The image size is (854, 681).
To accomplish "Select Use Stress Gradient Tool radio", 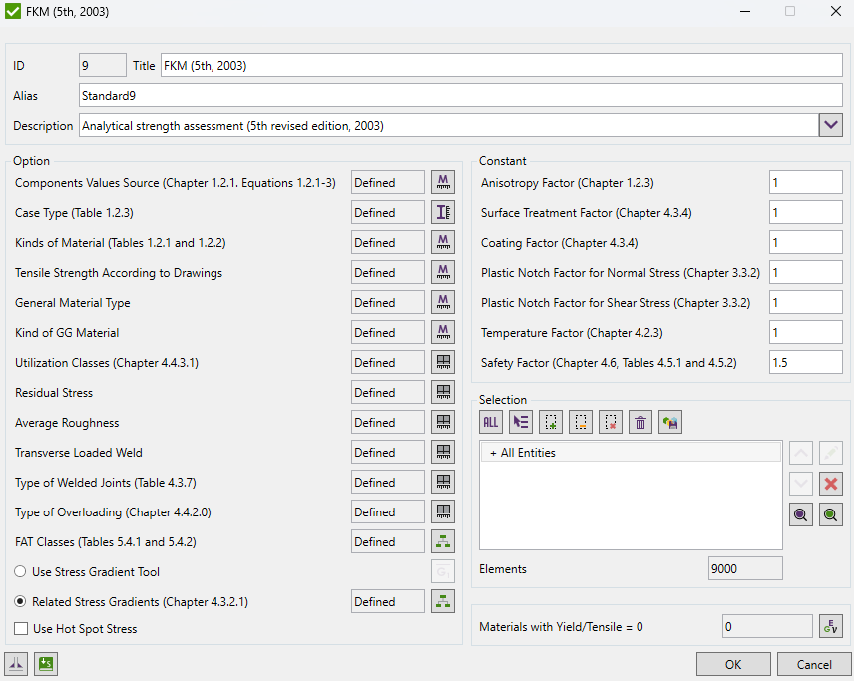I will coord(21,572).
